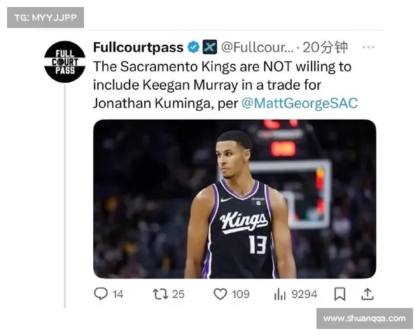Click the Fullcourtpass display name

pos(138,48)
